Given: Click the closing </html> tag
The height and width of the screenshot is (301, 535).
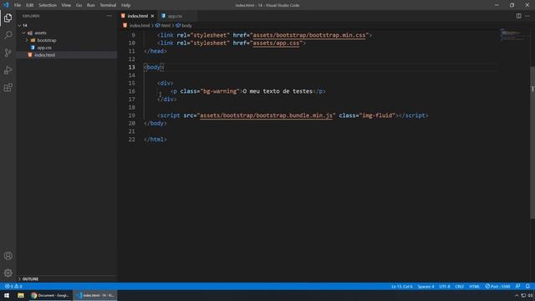Looking at the screenshot, I should point(155,140).
